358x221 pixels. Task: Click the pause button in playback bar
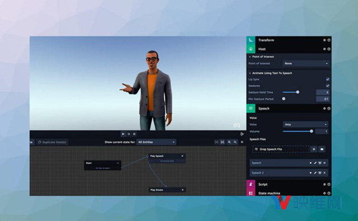tap(129, 134)
